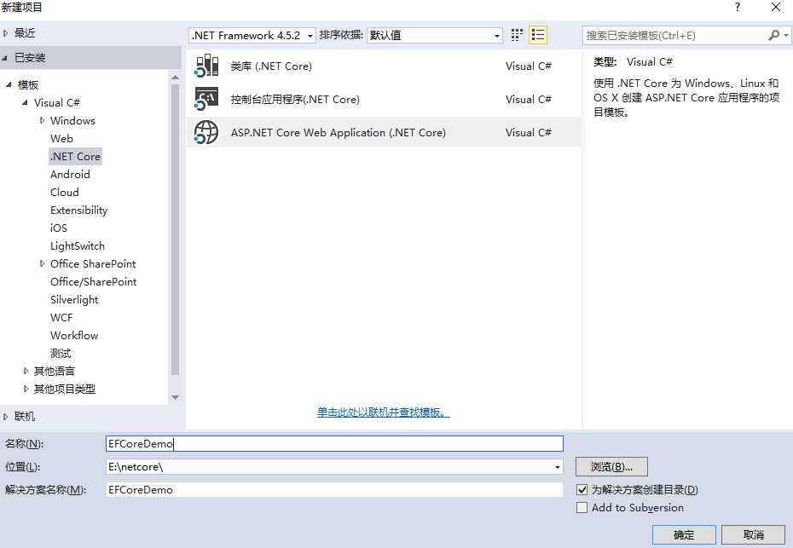Select 控制台应用程序(.NET Core) template row
793x548 pixels.
(x=384, y=99)
